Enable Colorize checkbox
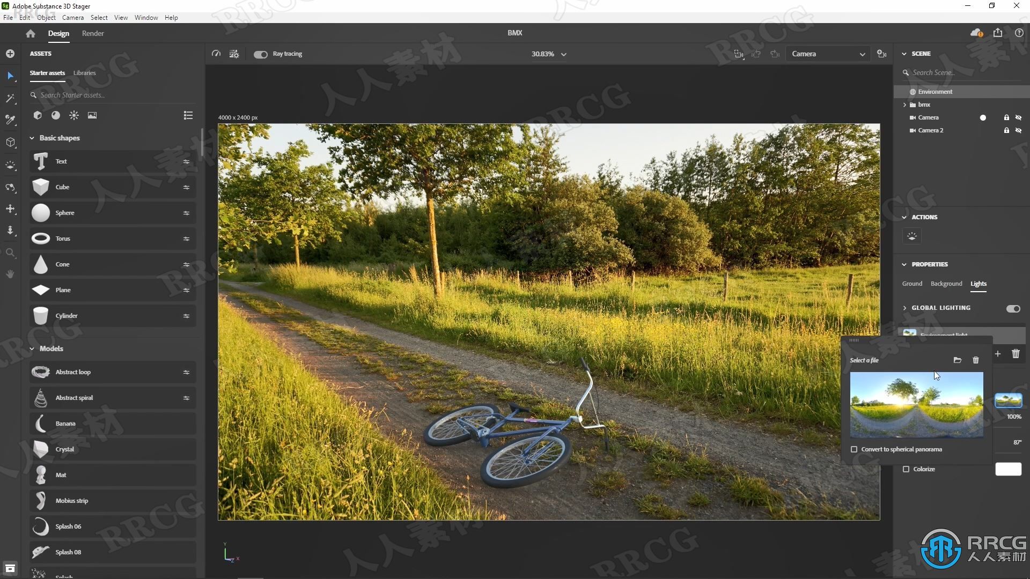Screen dimensions: 1030x579 pyautogui.click(x=906, y=469)
